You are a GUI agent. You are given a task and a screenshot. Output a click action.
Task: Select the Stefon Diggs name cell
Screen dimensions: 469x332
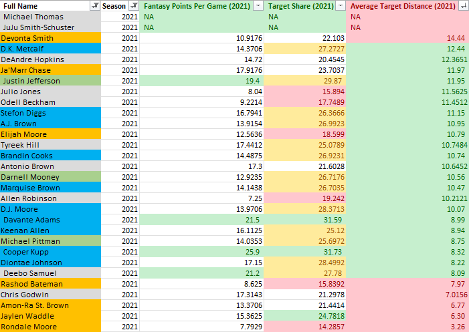click(50, 113)
